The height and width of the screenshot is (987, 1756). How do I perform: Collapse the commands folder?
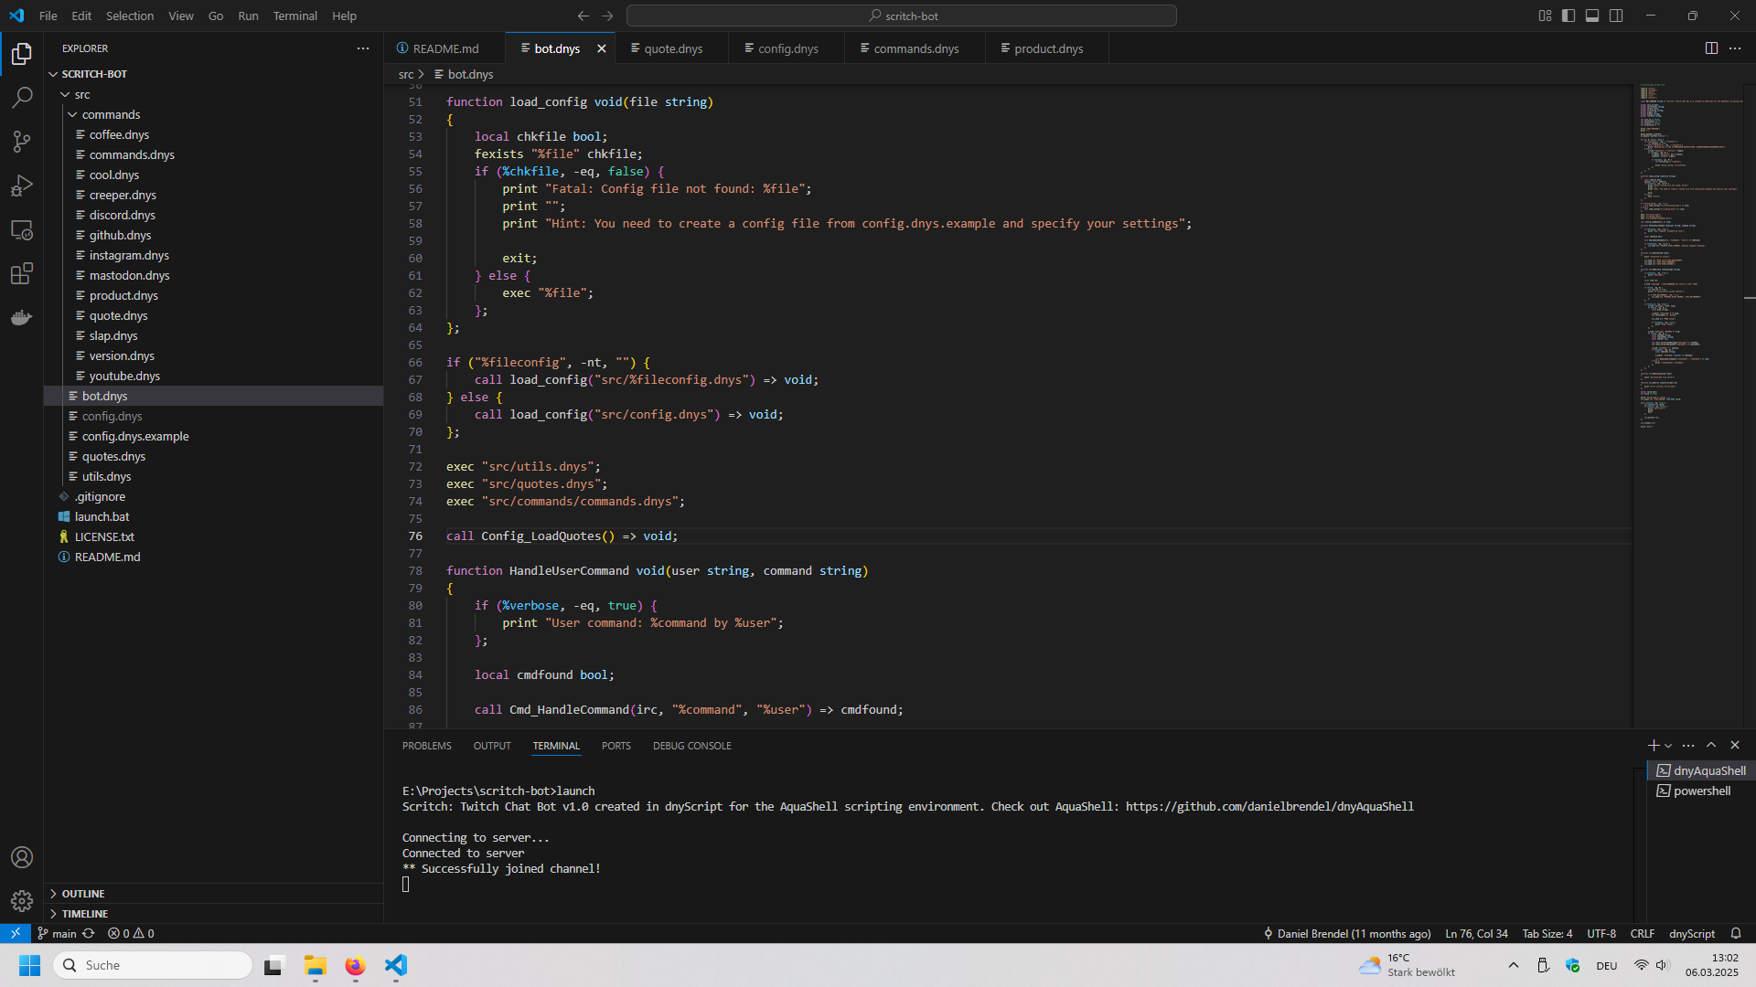[213, 114]
